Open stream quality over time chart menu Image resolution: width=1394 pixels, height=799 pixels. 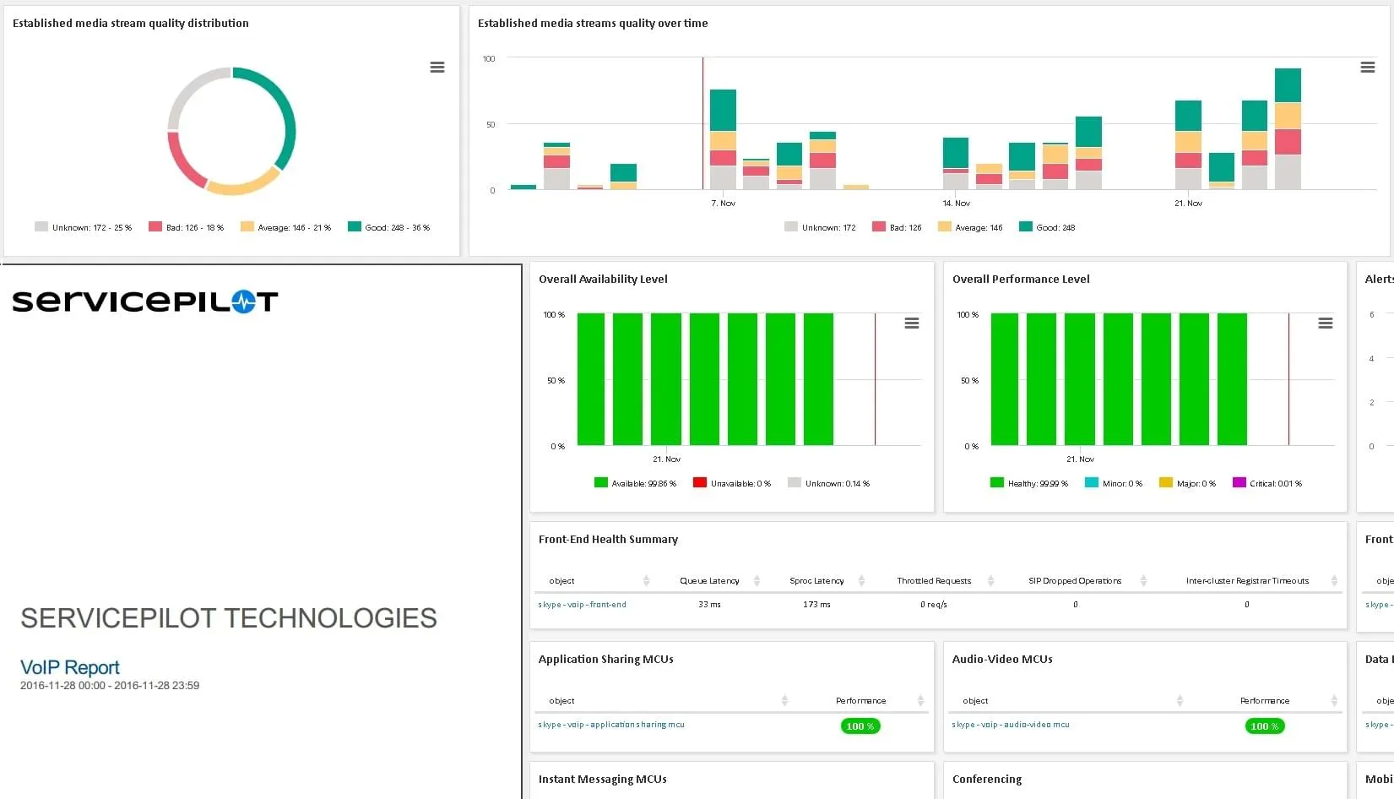click(x=1368, y=68)
